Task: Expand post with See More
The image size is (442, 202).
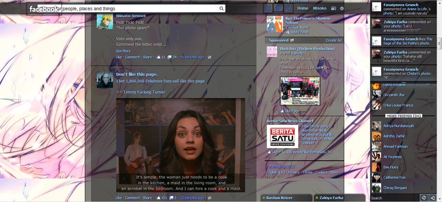Action: coord(123,51)
